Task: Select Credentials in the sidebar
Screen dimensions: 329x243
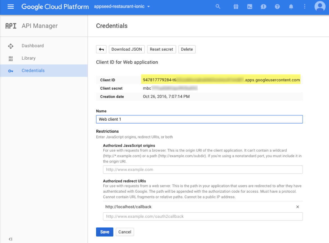Action: pos(44,71)
